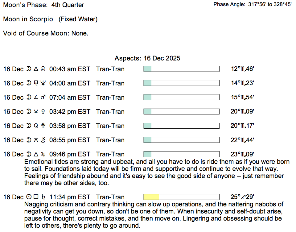Screen dimensions: 296x232
Task: Click the square aspect symbol beside the Sun
Action: [x=36, y=197]
